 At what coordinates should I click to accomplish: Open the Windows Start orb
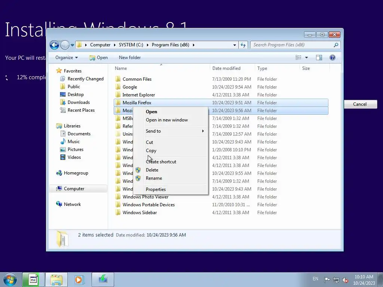(x=10, y=280)
